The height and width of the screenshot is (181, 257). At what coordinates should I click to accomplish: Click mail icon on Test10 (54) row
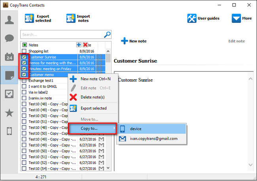pyautogui.click(x=101, y=168)
